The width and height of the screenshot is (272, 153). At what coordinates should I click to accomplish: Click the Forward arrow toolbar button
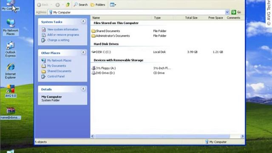[57, 5]
